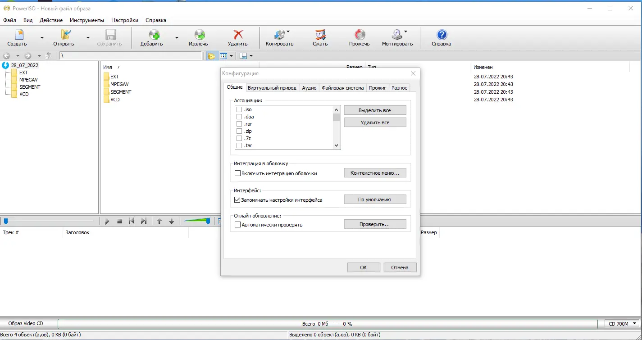Click the green volume slider

point(197,221)
